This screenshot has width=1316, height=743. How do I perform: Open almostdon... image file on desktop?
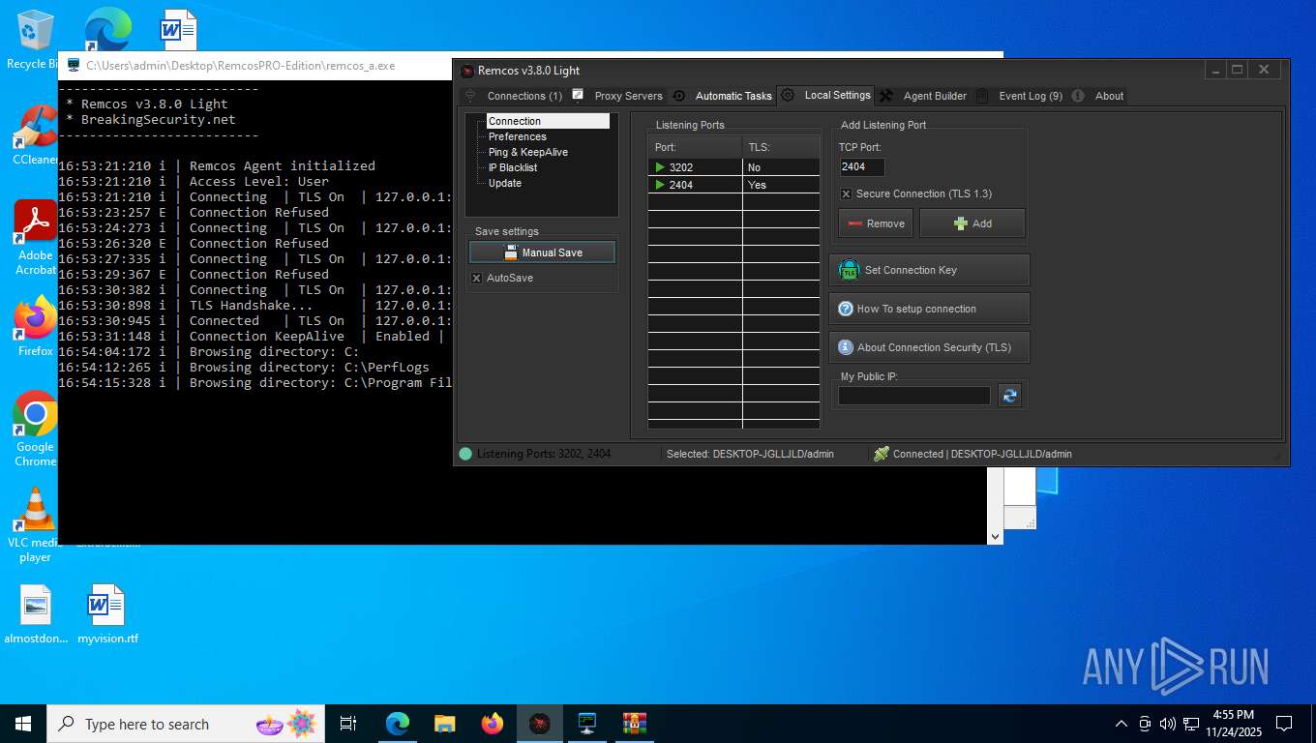pos(36,614)
